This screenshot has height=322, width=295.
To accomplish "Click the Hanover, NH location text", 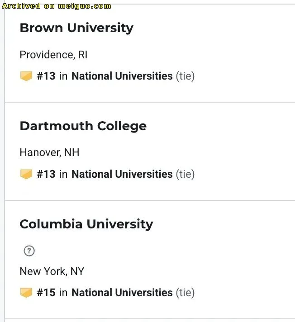I will click(49, 153).
